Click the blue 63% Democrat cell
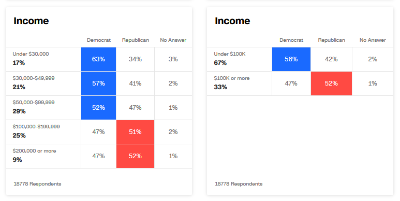The height and width of the screenshot is (201, 400). pos(98,59)
